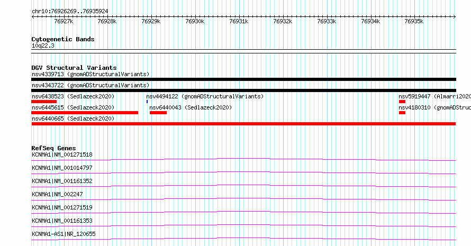Image resolution: width=471 pixels, height=246 pixels.
Task: Click the red bar under nsv6440043
Action: point(158,113)
